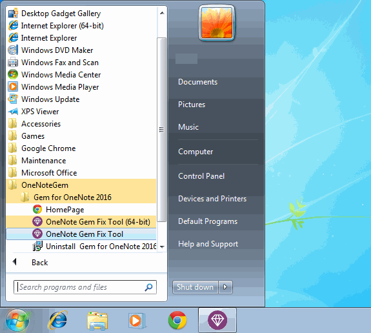Image resolution: width=371 pixels, height=333 pixels.
Task: Expand the Accessories folder
Action: 81,124
